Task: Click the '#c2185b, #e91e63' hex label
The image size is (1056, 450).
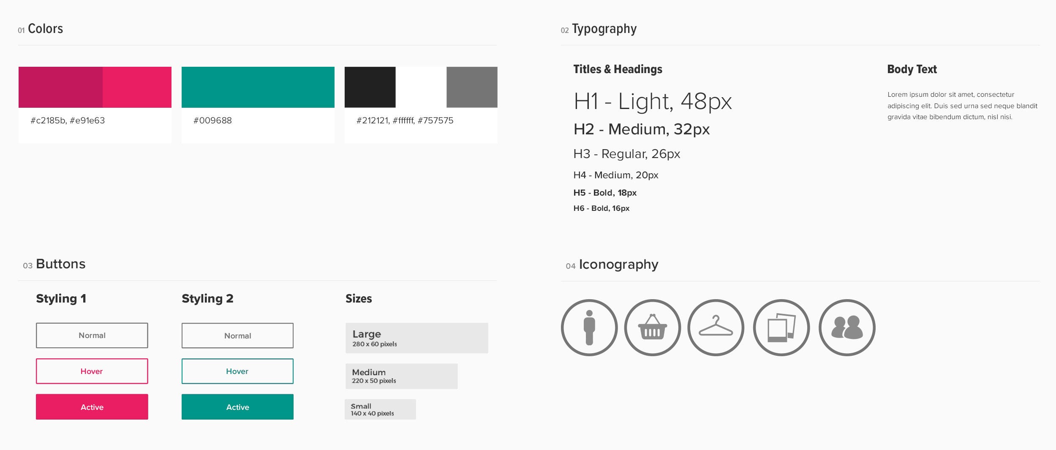Action: 68,120
